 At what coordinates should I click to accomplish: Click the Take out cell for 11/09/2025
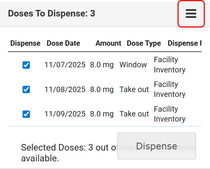click(134, 114)
